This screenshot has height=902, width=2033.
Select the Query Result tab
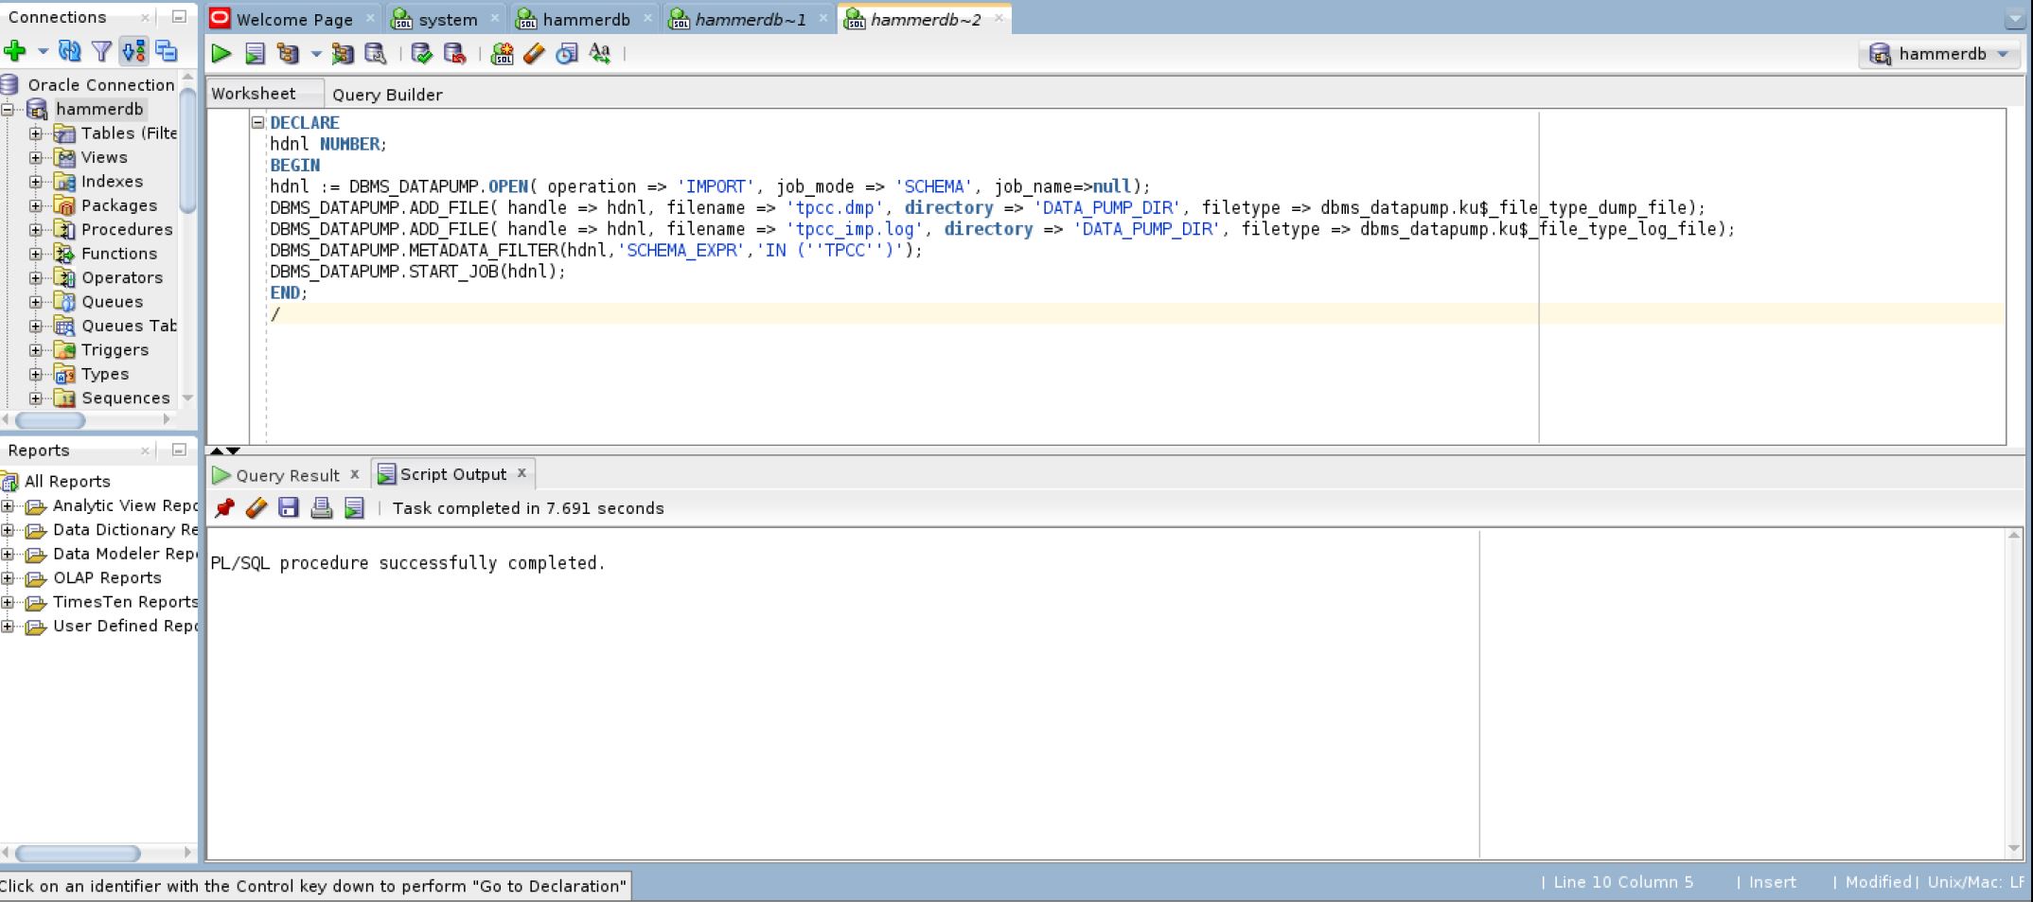coord(287,475)
